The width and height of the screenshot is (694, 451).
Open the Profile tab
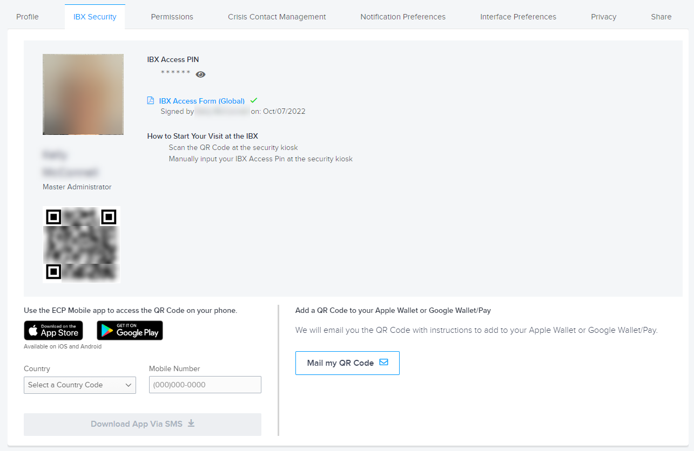pos(28,17)
